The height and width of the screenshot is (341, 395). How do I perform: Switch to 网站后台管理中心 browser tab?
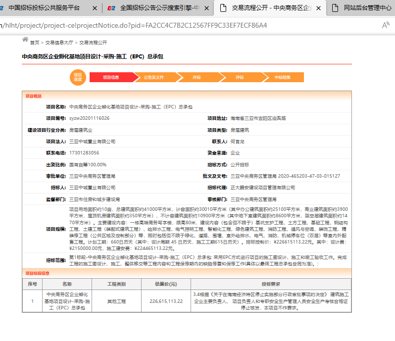pos(367,8)
